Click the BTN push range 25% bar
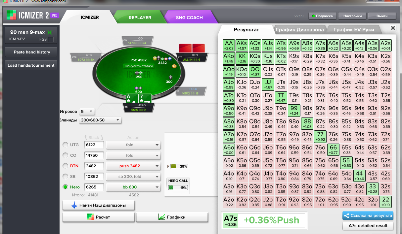 click(179, 166)
